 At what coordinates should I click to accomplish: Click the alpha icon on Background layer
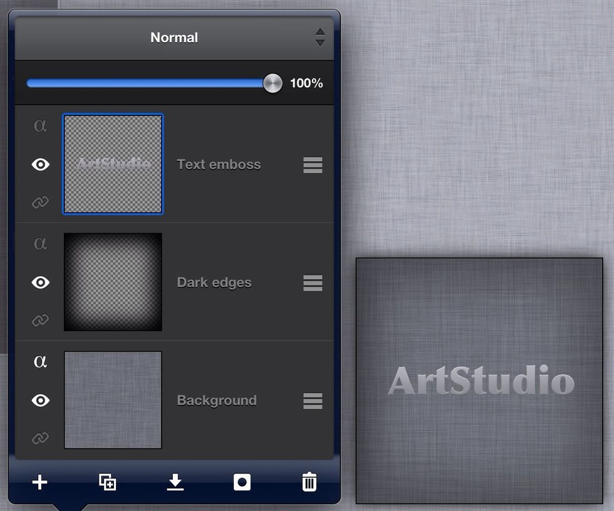39,361
